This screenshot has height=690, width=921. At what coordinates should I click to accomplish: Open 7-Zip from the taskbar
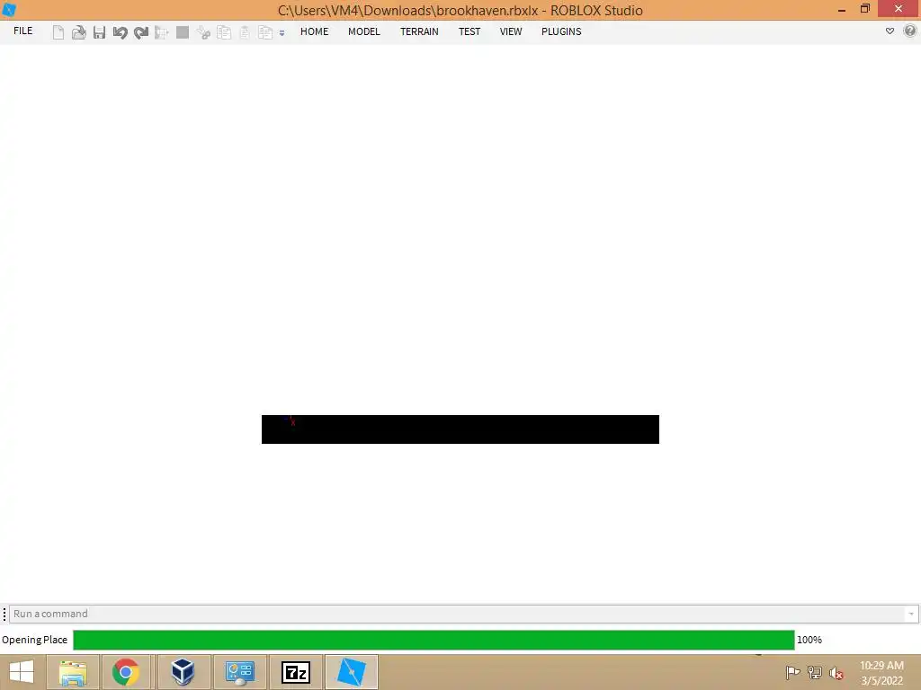(x=295, y=672)
